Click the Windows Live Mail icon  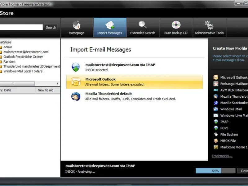tap(216, 115)
